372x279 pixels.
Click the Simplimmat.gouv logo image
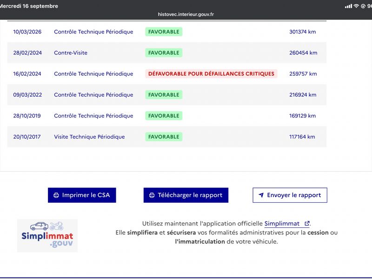47,236
